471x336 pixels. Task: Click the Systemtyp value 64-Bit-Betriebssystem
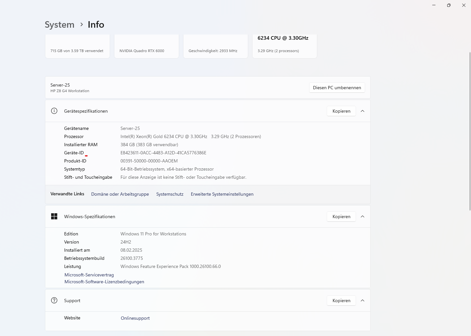click(167, 169)
